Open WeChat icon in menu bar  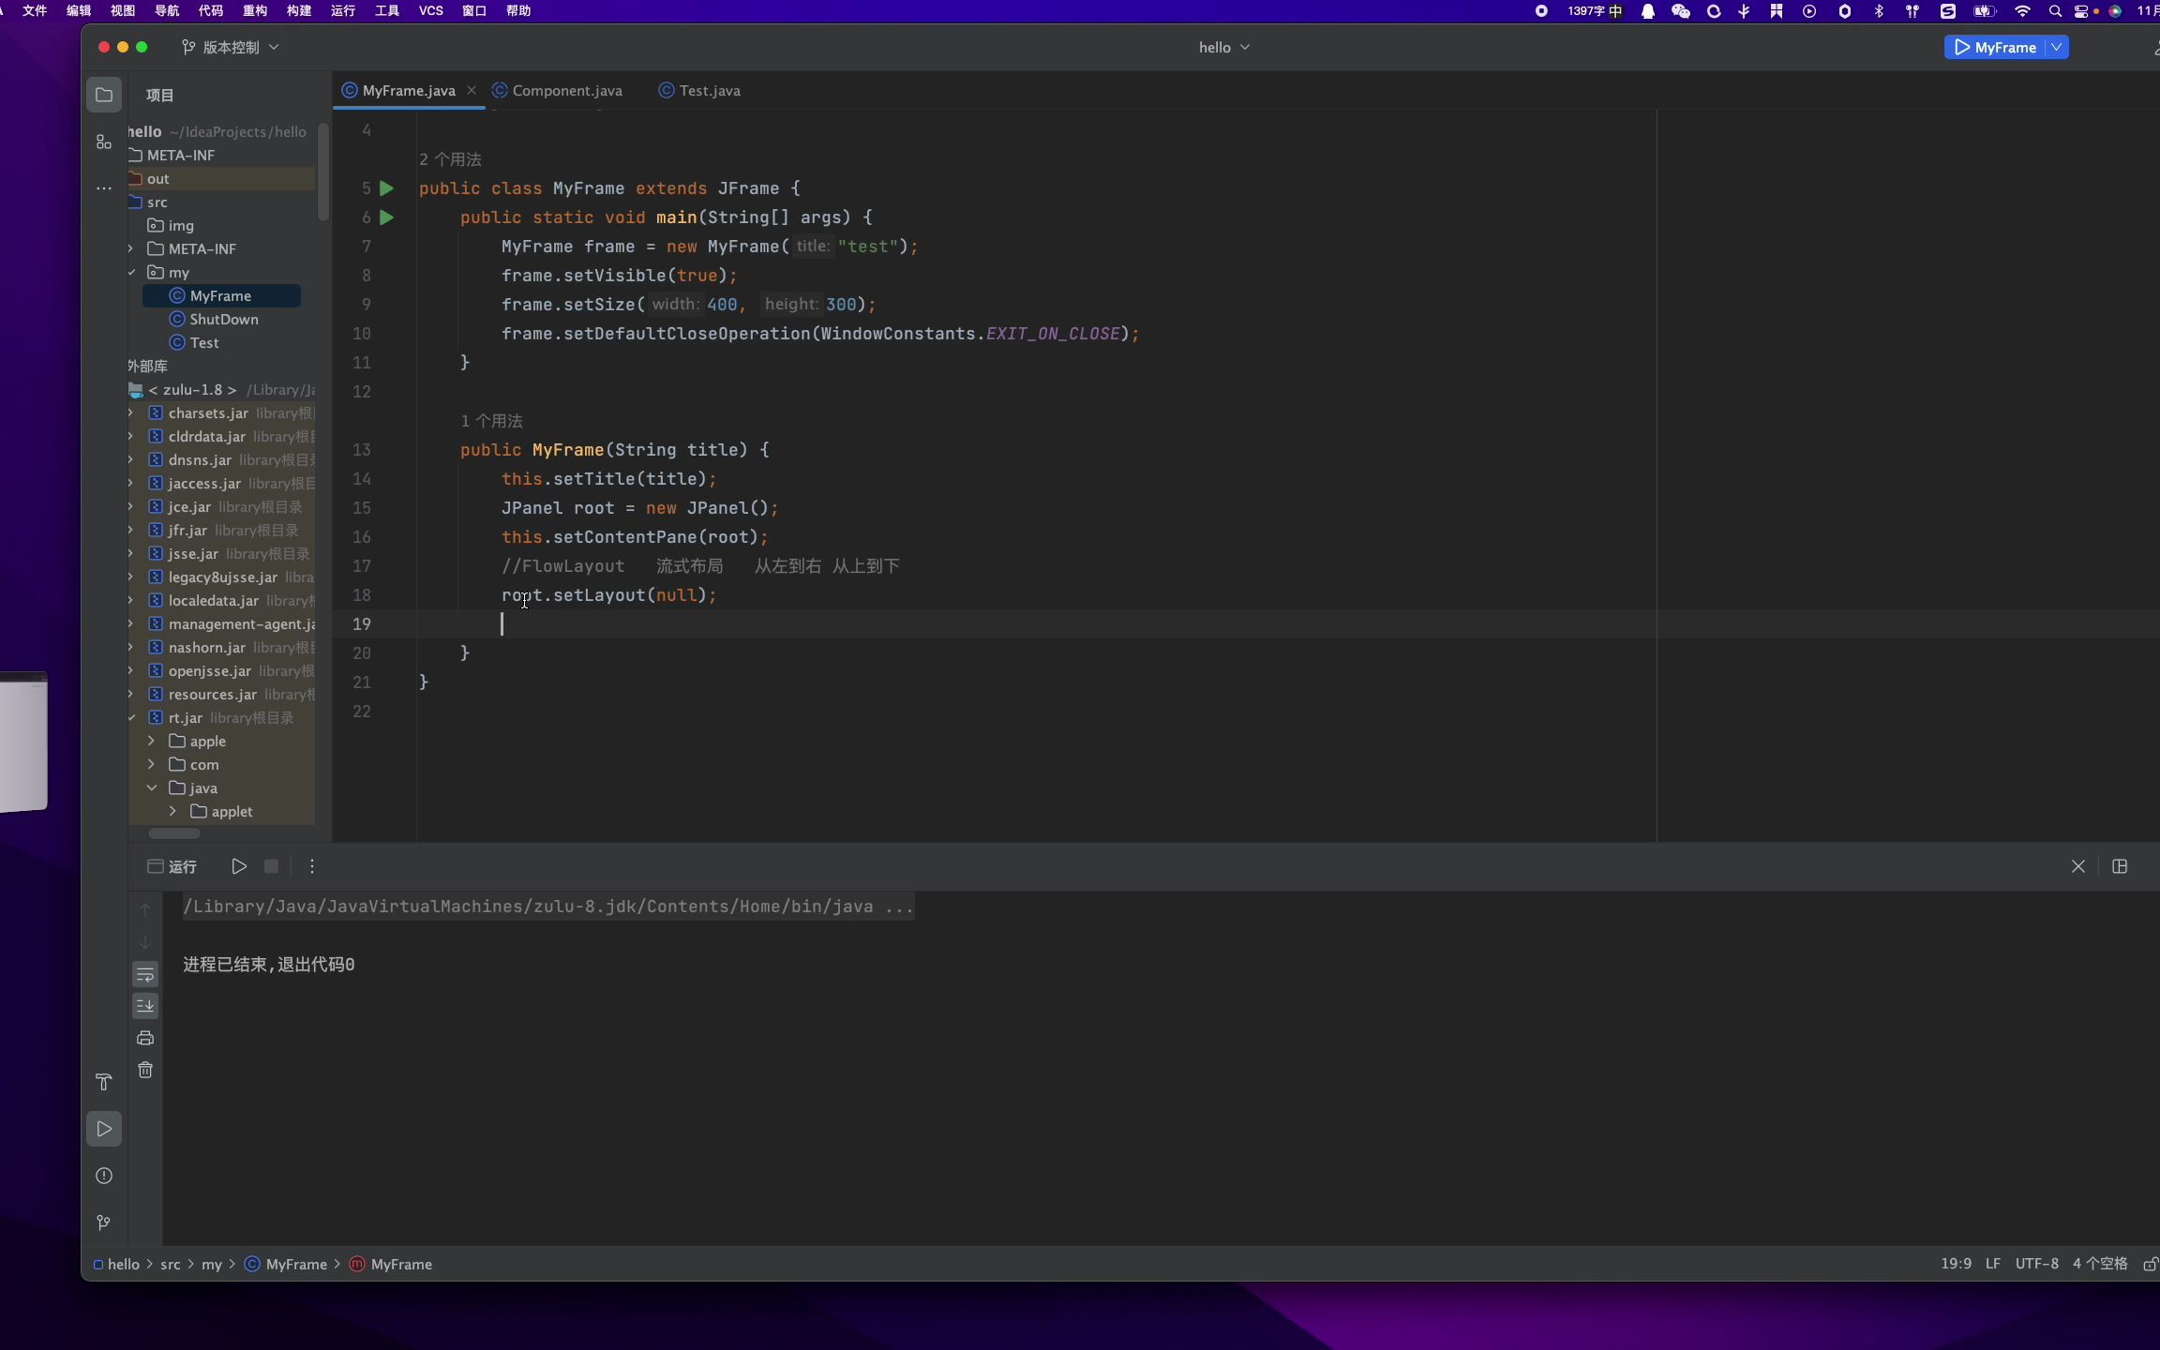[x=1681, y=10]
